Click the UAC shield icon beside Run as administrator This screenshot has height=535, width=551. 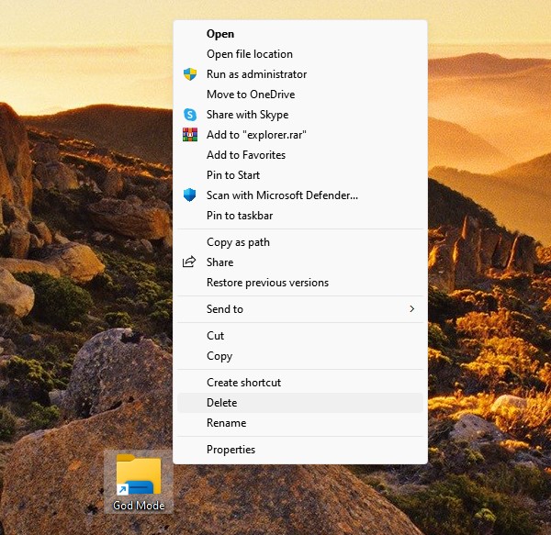[x=190, y=74]
